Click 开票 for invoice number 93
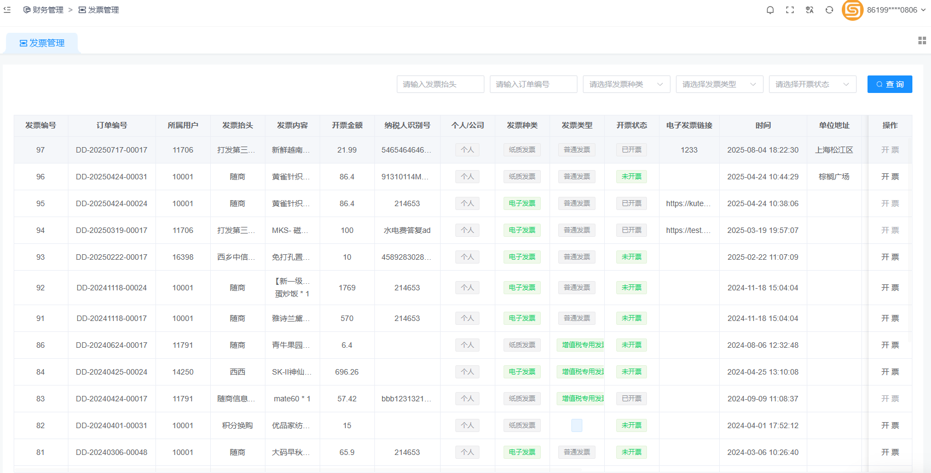This screenshot has width=931, height=473. pyautogui.click(x=889, y=257)
